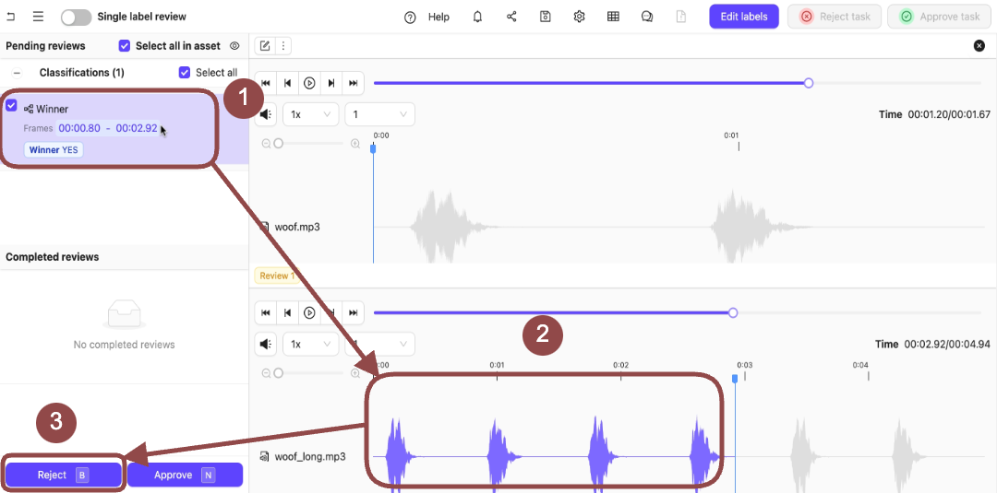Click the Completed reviews heading
The width and height of the screenshot is (997, 493).
pyautogui.click(x=52, y=257)
